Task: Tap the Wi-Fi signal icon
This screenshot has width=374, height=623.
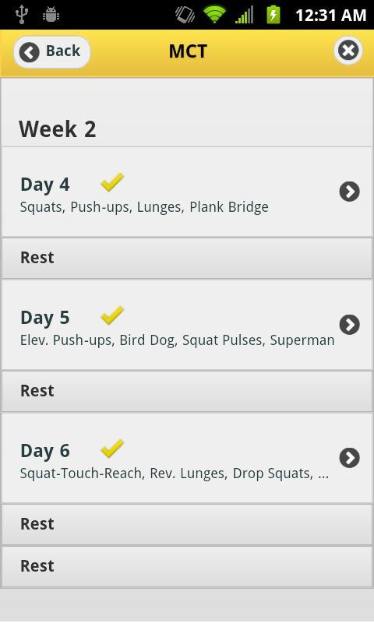Action: 214,15
